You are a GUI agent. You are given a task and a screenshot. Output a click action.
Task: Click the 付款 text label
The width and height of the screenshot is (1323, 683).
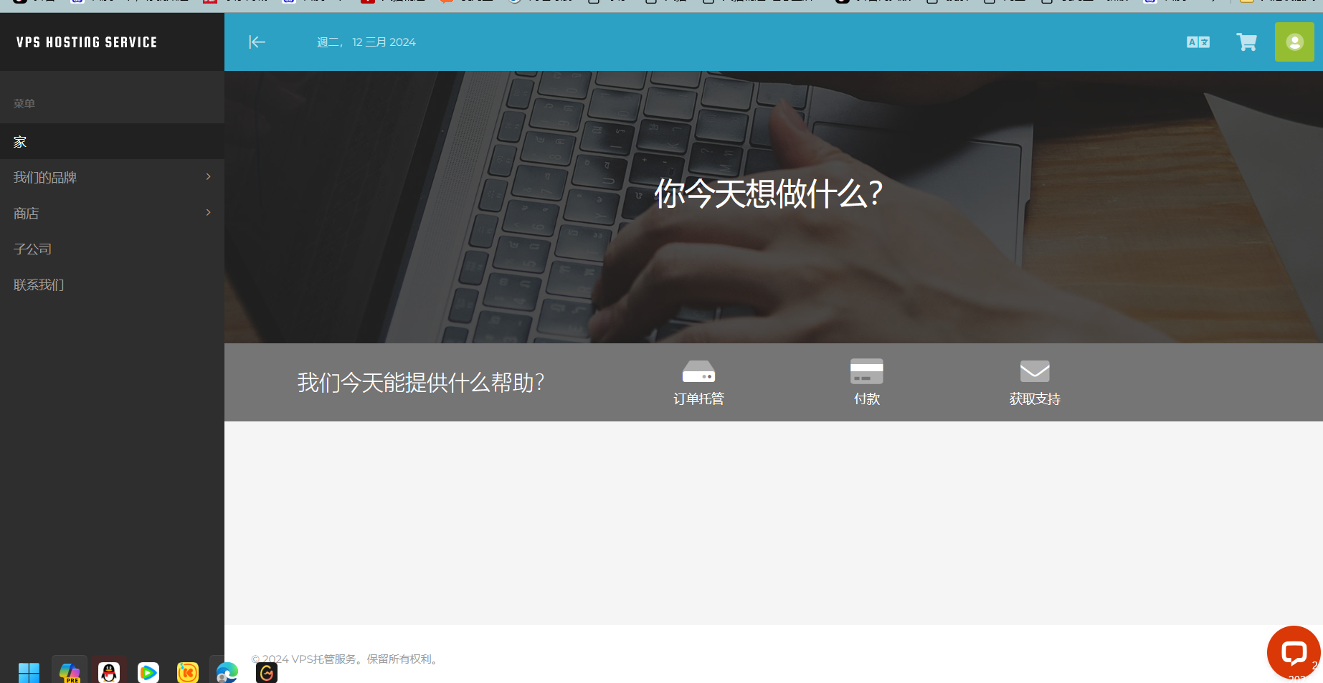tap(866, 399)
